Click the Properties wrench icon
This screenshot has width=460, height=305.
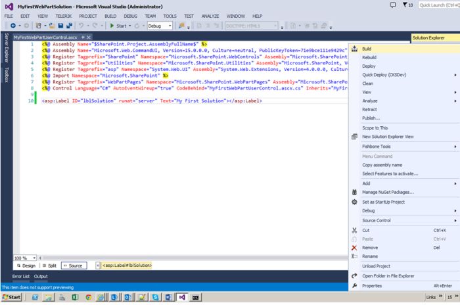(x=355, y=286)
